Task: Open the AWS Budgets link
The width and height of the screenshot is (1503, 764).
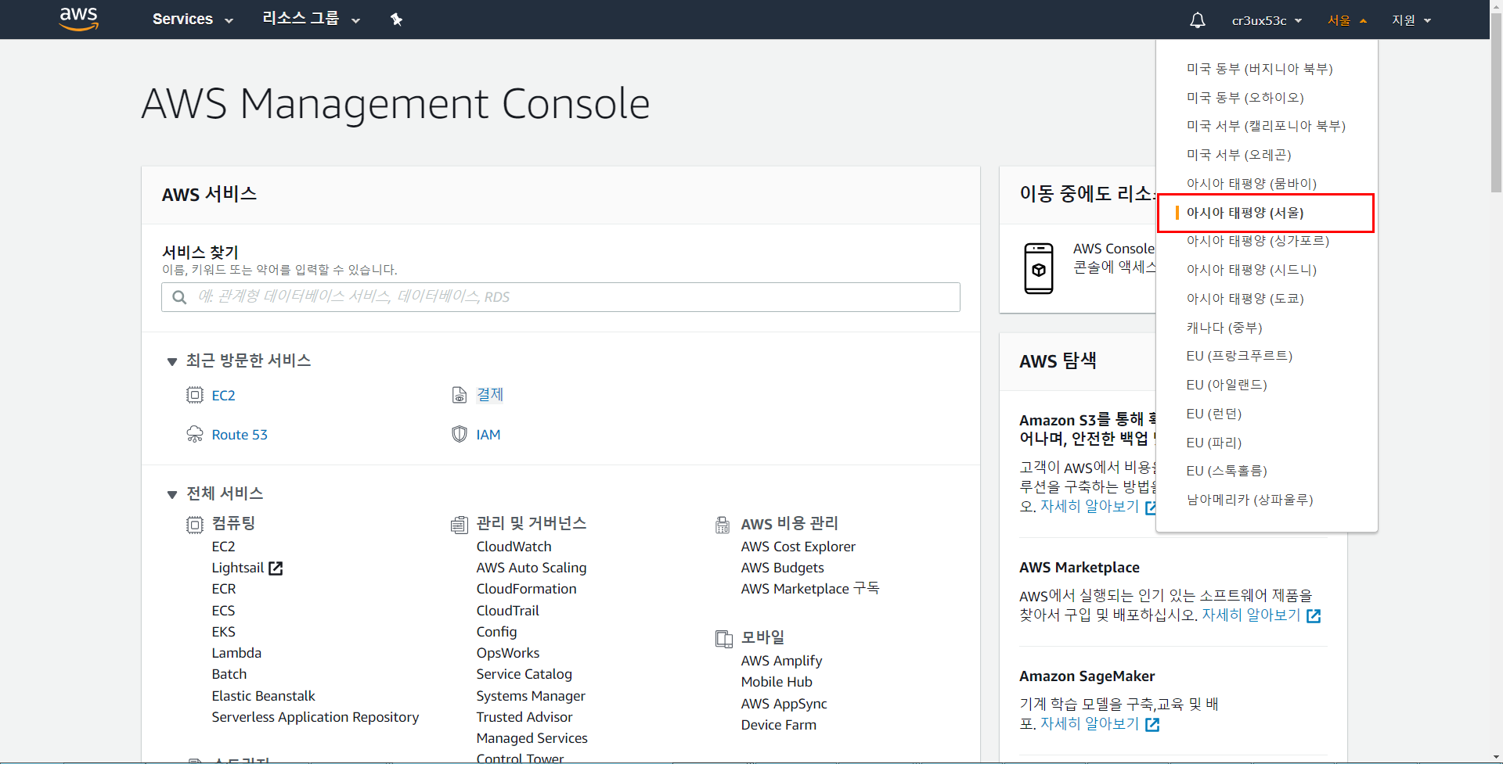Action: 782,568
